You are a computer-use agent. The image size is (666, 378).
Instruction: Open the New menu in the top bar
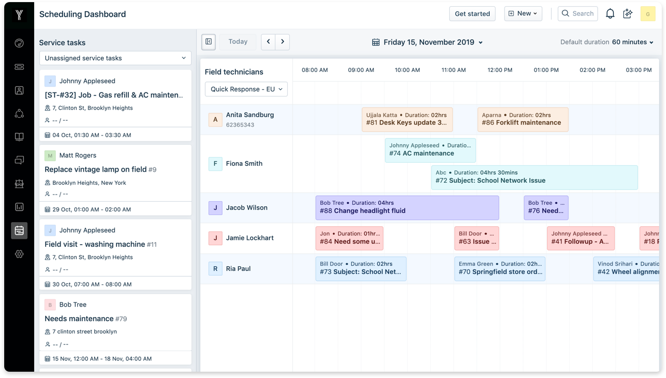pyautogui.click(x=523, y=14)
